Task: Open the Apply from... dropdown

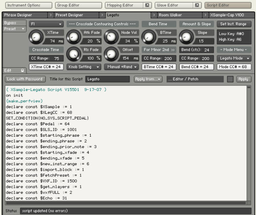Action: coord(148,79)
